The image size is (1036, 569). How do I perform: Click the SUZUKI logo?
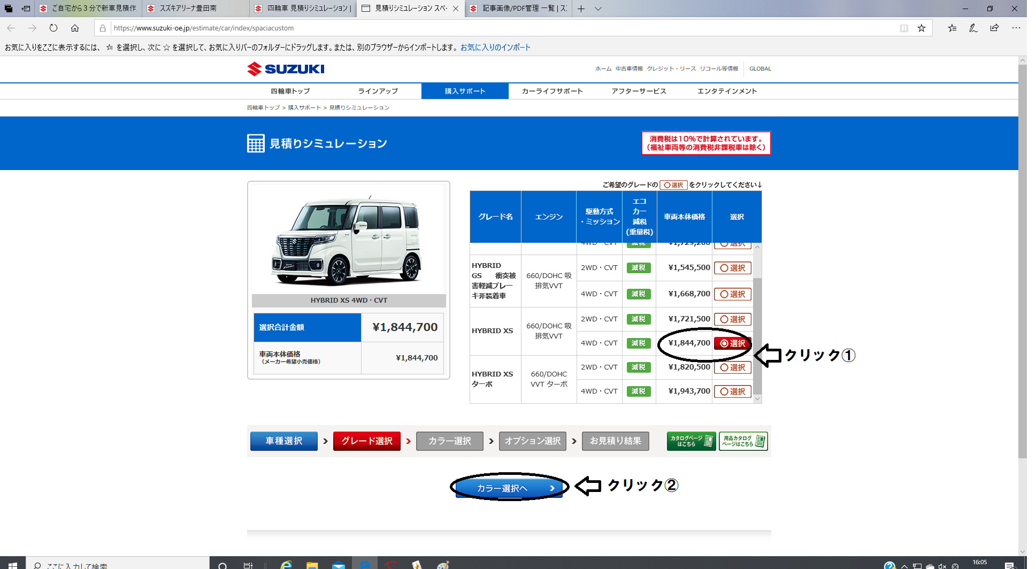(x=286, y=69)
